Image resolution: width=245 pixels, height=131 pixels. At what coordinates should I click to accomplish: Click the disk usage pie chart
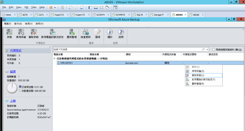pyautogui.click(x=12, y=88)
